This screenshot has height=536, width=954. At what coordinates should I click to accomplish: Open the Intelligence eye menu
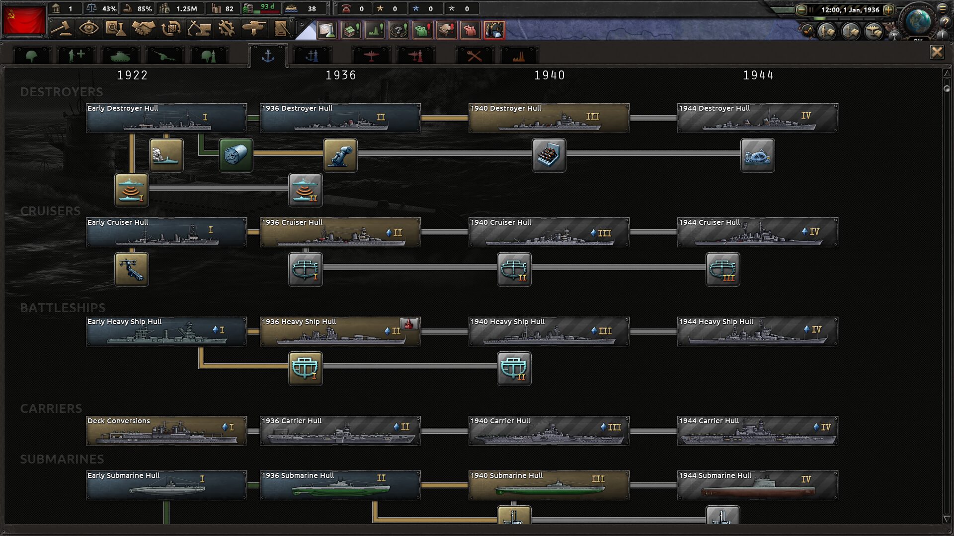[89, 28]
